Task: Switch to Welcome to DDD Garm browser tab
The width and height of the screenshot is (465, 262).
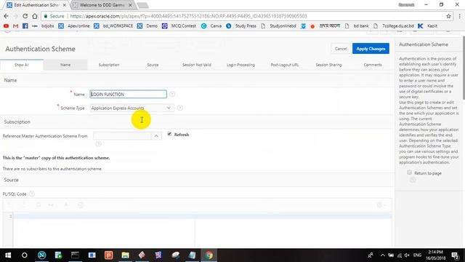Action: pyautogui.click(x=102, y=5)
